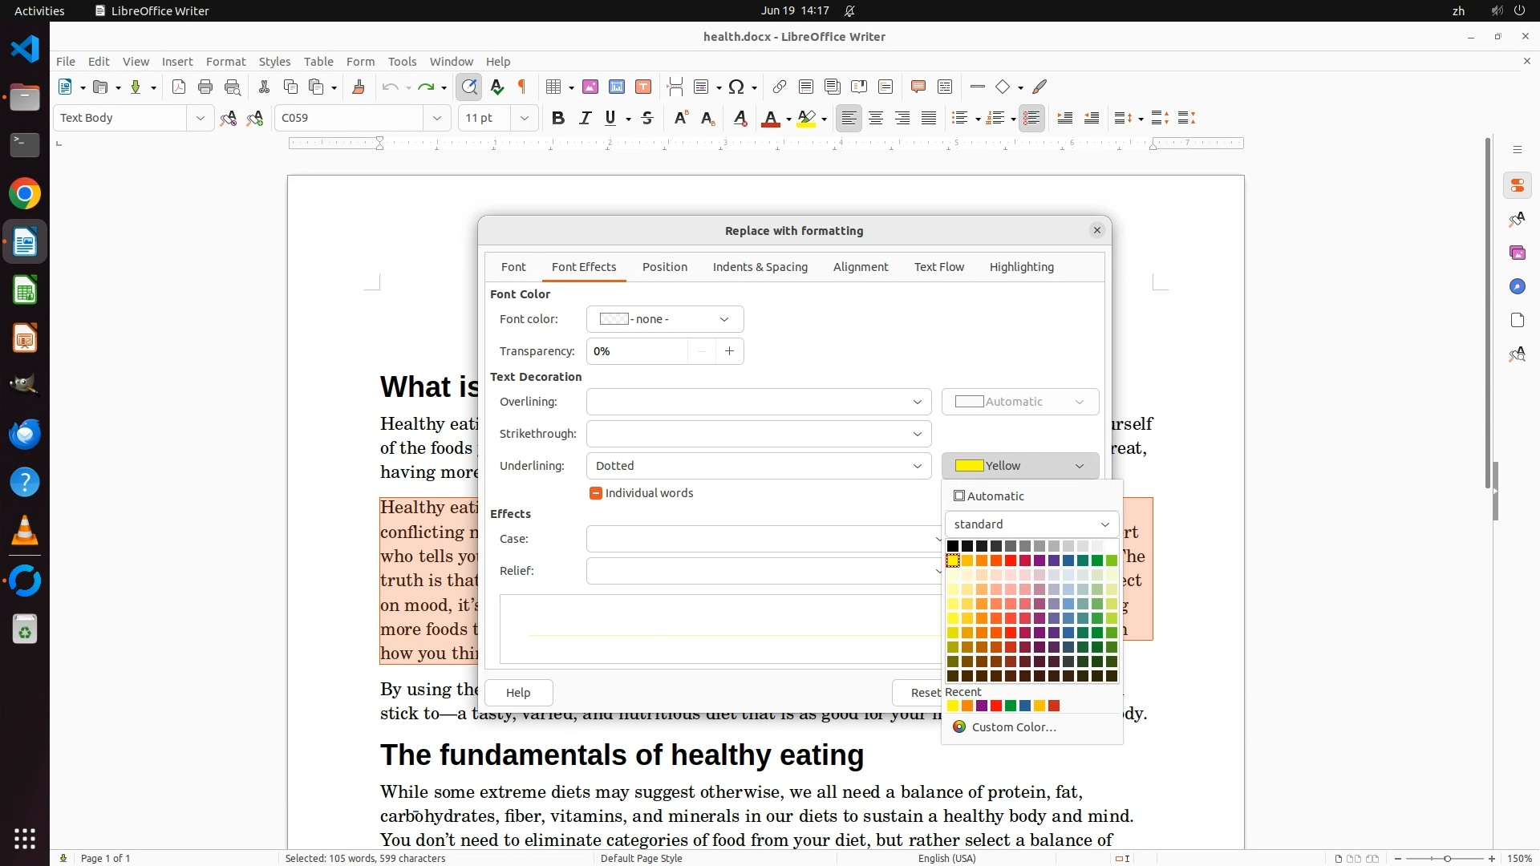1540x866 pixels.
Task: Click the Print toolbar icon
Action: [x=205, y=87]
